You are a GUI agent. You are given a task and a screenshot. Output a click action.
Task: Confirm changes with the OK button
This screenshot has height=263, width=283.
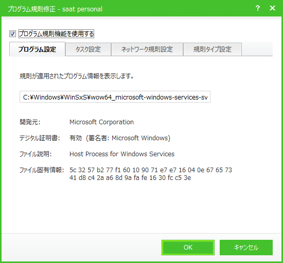(188, 248)
